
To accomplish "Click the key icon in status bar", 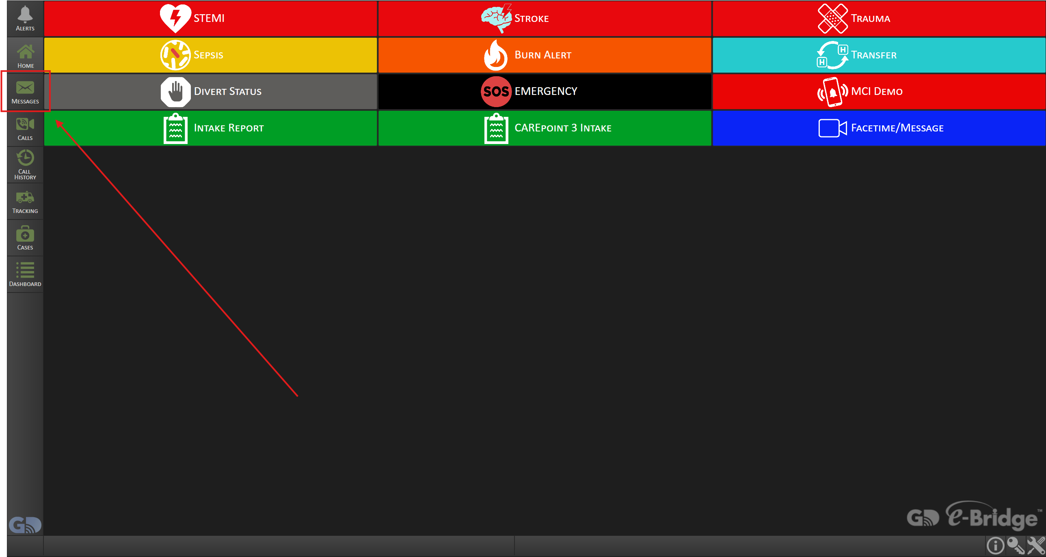I will click(x=1016, y=546).
